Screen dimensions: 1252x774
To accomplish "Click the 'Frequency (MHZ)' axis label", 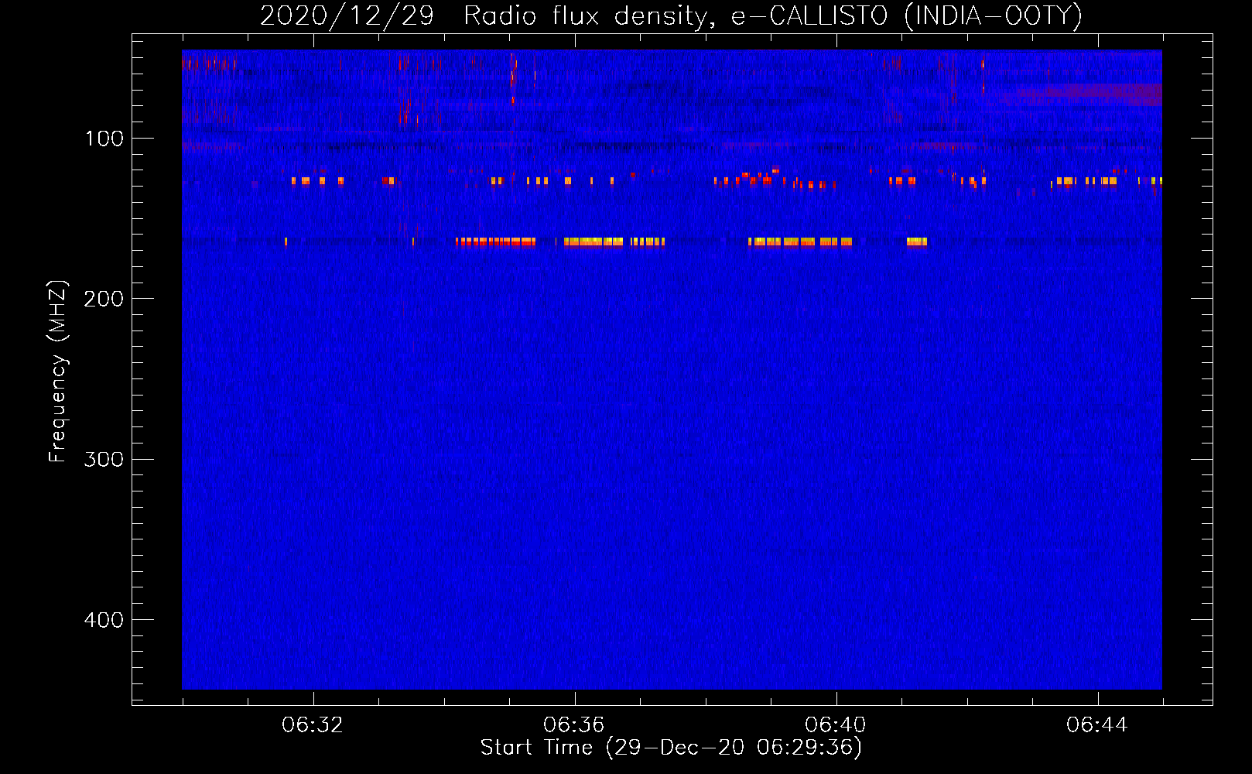I will pos(58,372).
